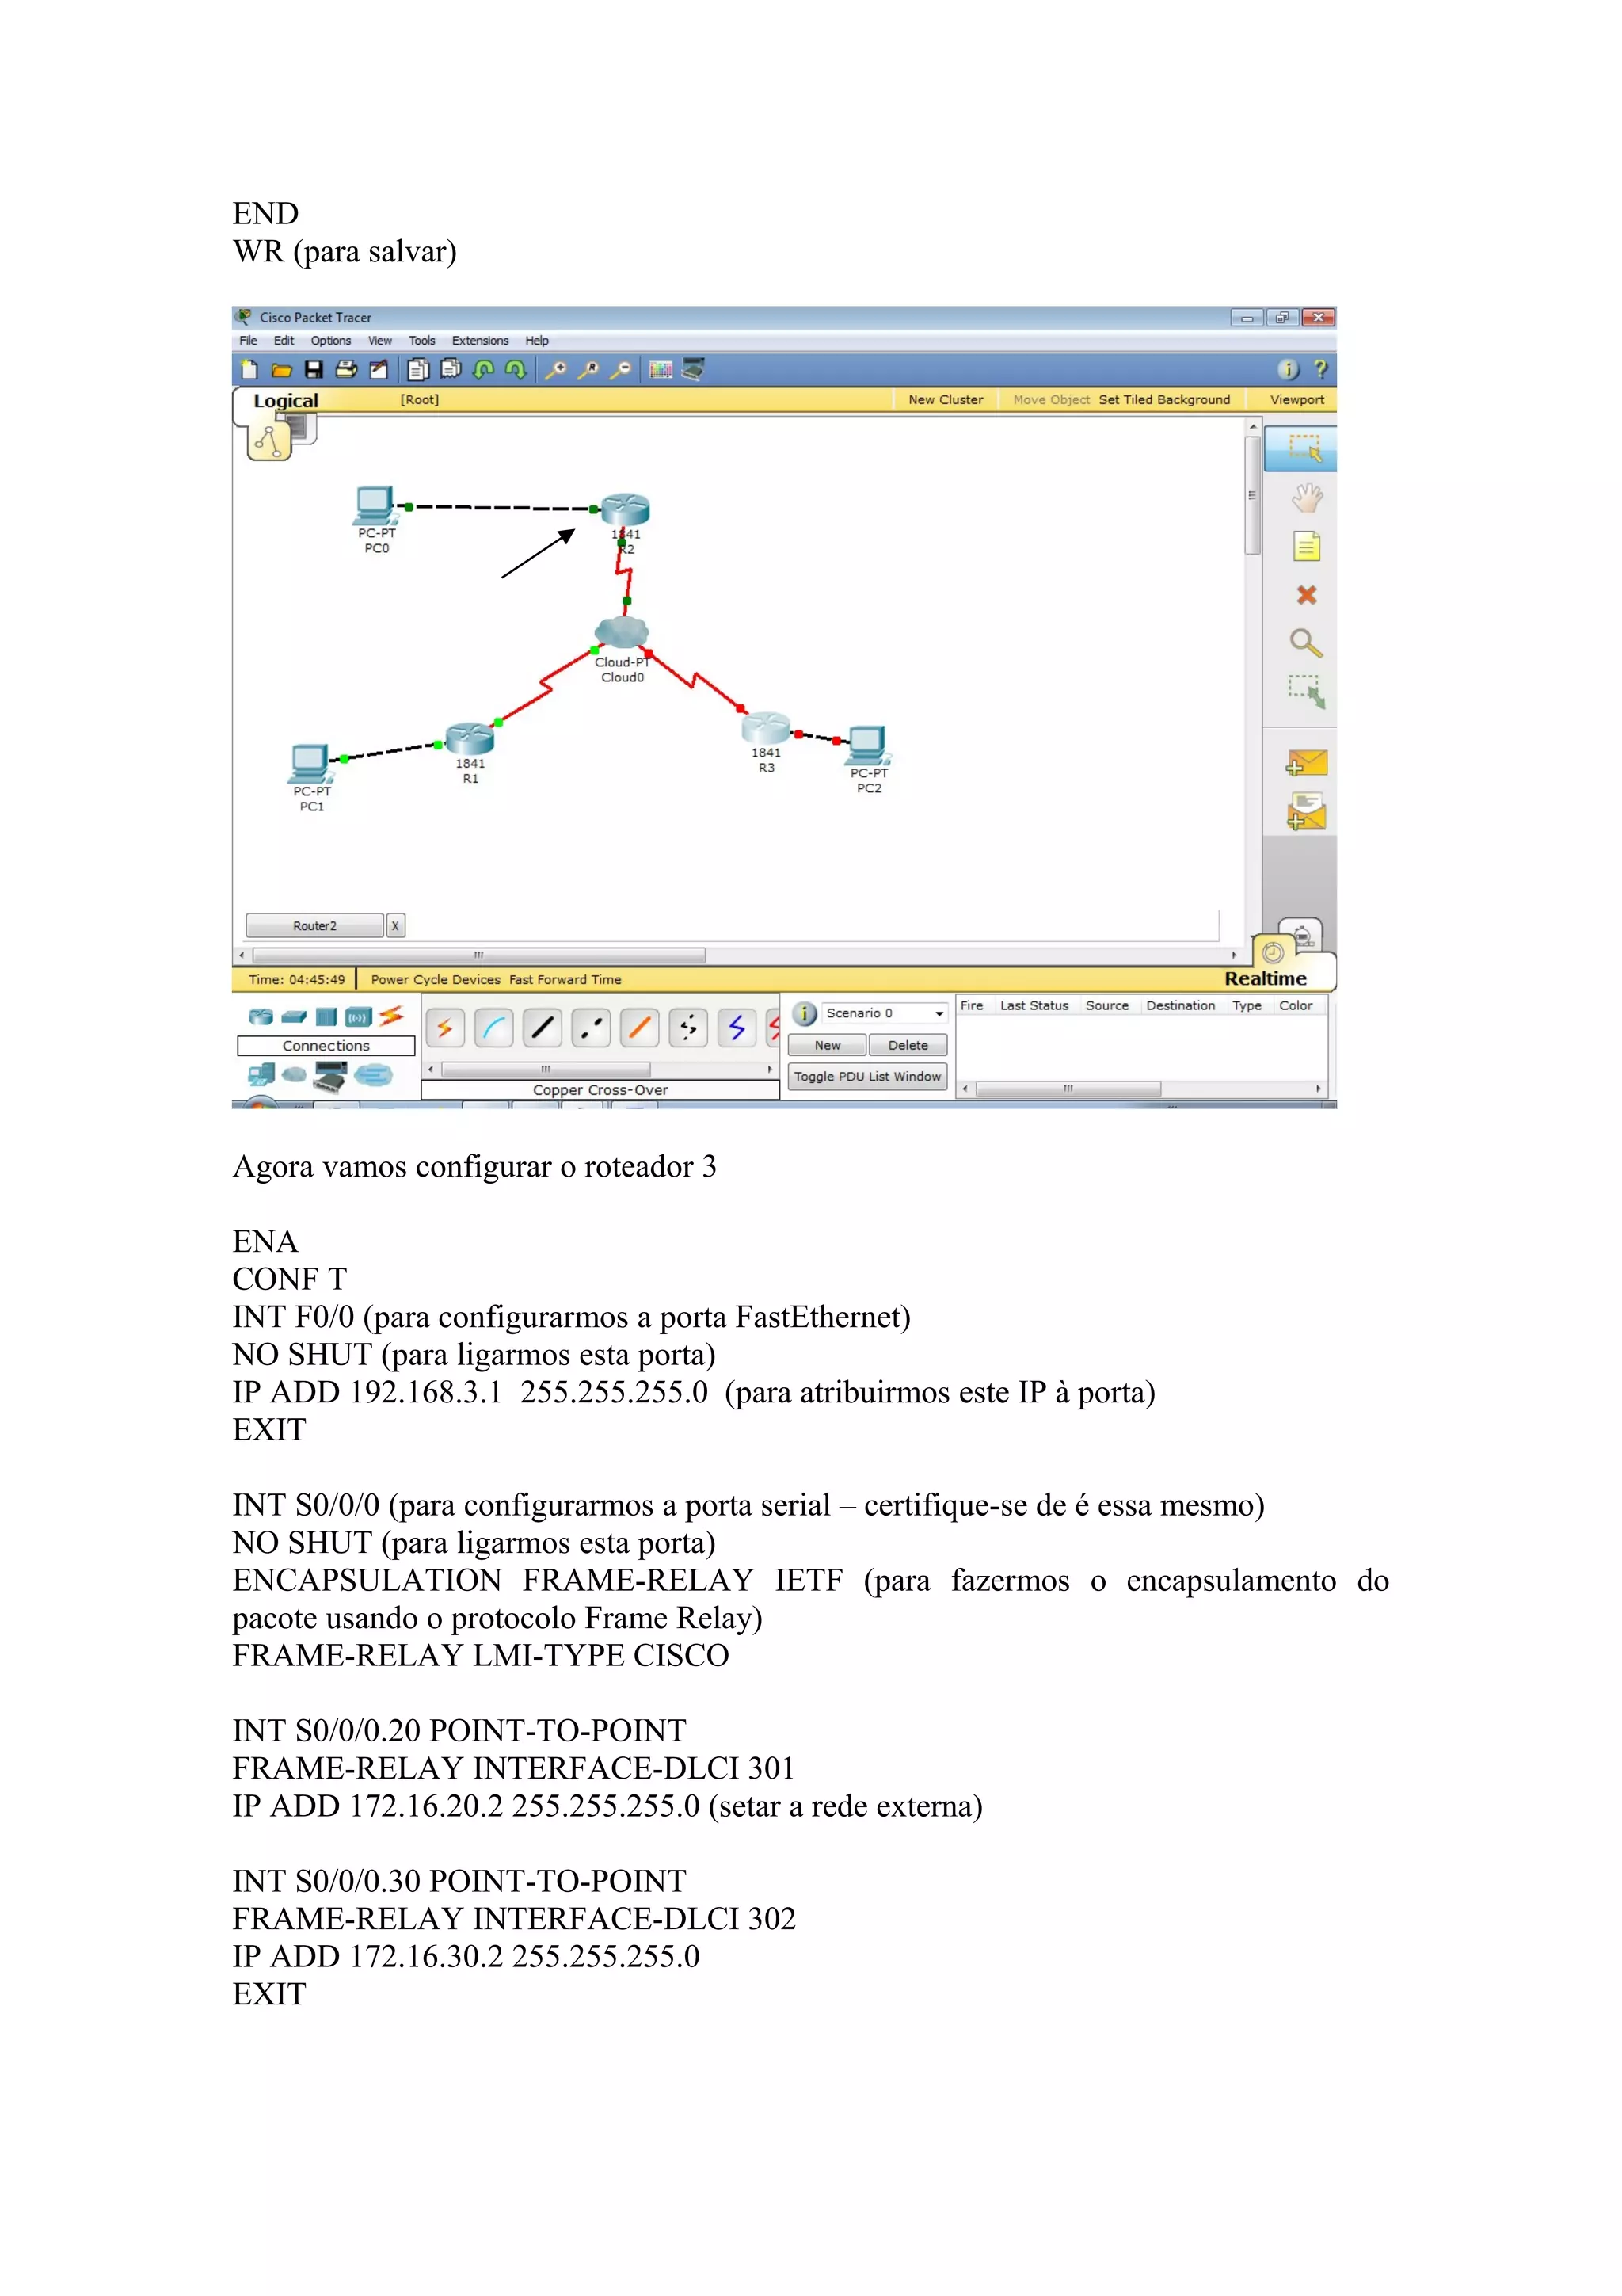Viewport: 1622px width, 2296px height.
Task: Open the Activity Wizard icon
Action: click(x=379, y=370)
